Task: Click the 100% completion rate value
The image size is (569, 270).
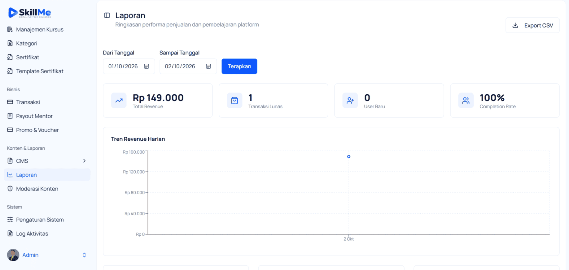Action: click(492, 98)
